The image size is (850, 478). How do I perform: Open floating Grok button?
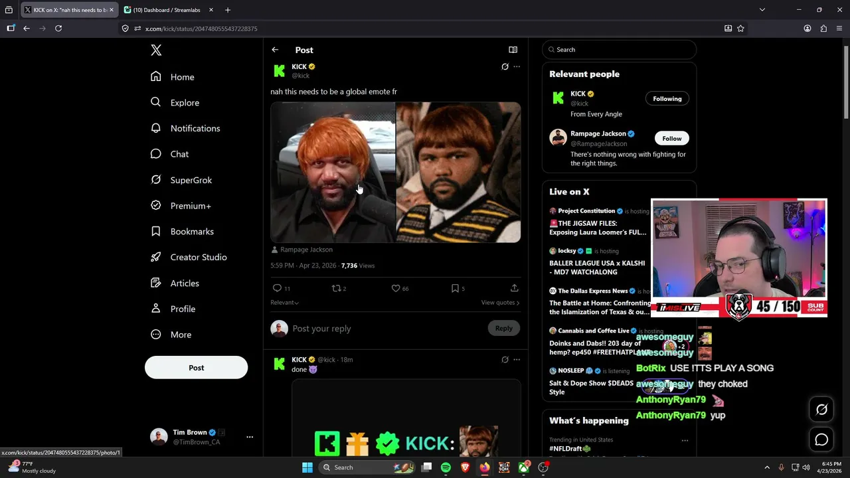(821, 410)
